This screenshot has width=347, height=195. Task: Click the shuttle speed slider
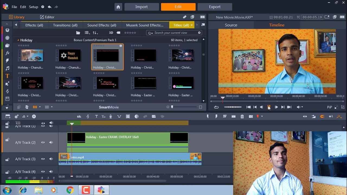233,107
